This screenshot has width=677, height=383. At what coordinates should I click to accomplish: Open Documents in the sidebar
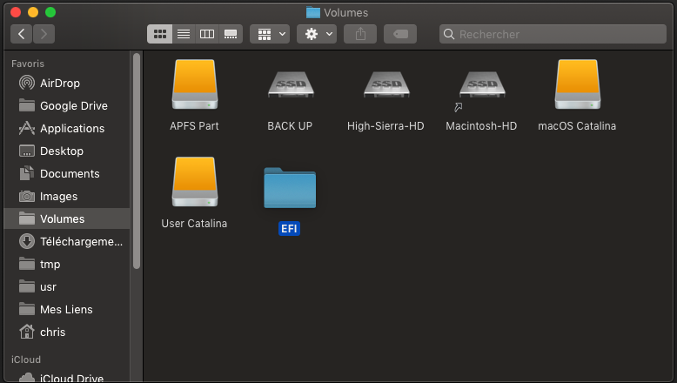67,173
